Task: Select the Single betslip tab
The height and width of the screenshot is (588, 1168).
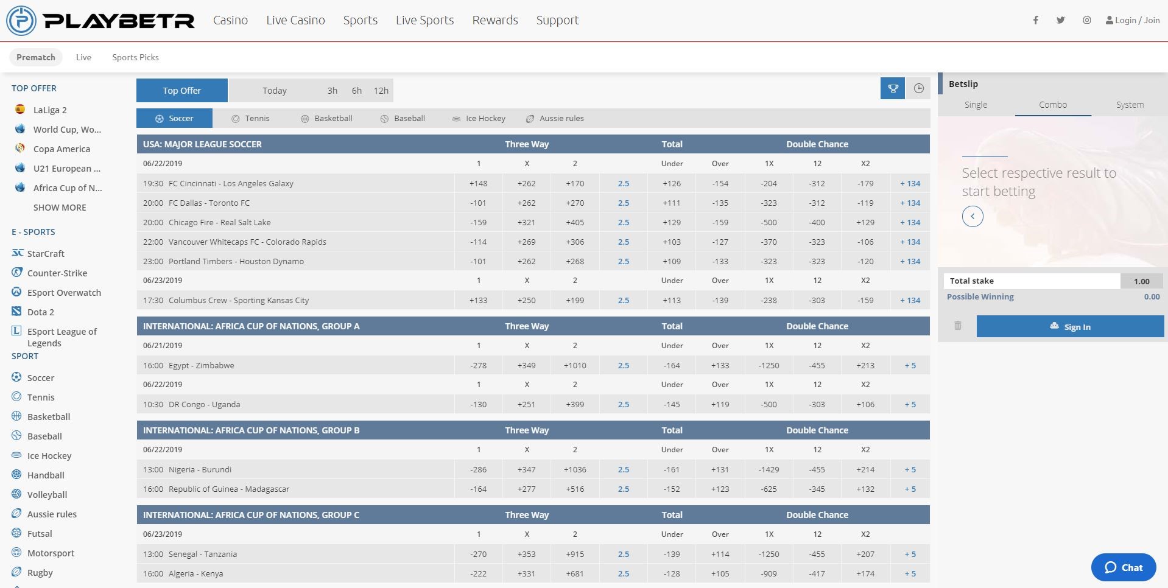Action: (x=976, y=105)
